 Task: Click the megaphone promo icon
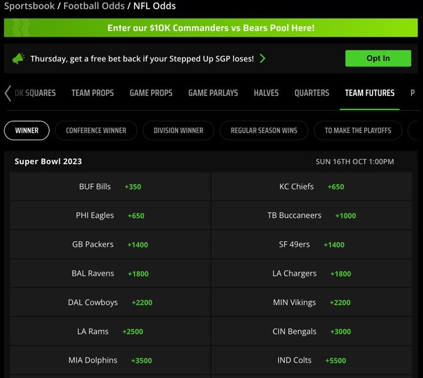pyautogui.click(x=19, y=58)
